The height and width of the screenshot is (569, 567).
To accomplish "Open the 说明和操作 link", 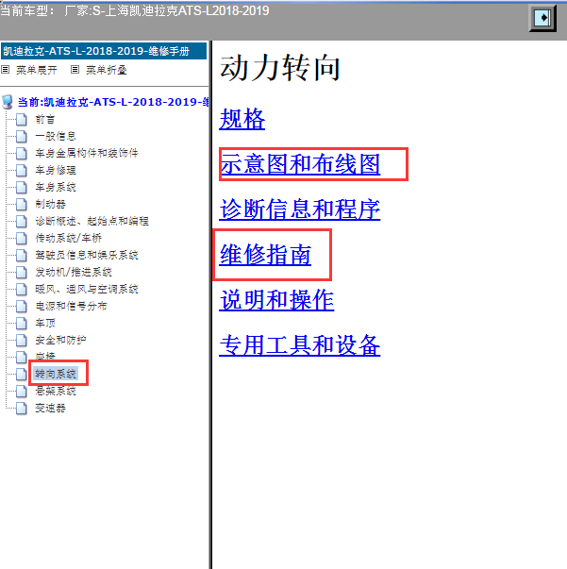I will tap(276, 300).
